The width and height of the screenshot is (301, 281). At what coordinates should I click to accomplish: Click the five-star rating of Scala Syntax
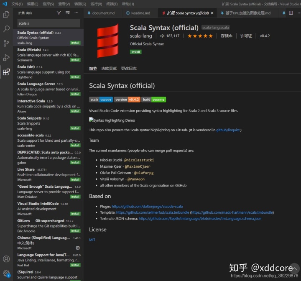tap(200, 36)
